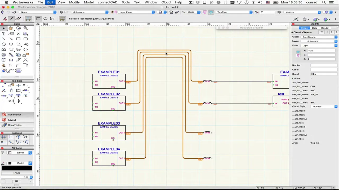Select the Dims/Notes tool set
This screenshot has width=339, height=190.
[17, 125]
